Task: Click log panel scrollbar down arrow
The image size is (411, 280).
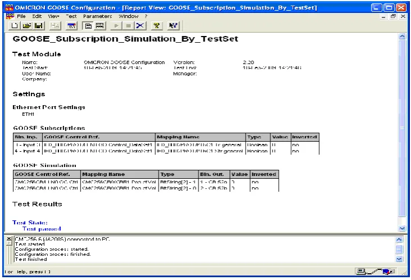Action: tap(399, 259)
